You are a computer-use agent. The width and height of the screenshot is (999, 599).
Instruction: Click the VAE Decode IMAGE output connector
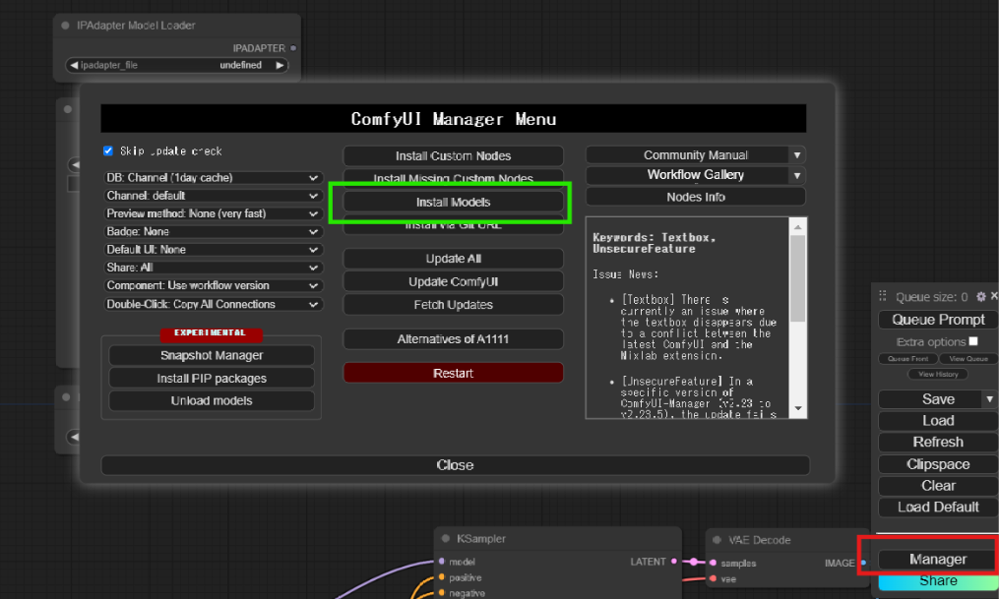[x=863, y=563]
